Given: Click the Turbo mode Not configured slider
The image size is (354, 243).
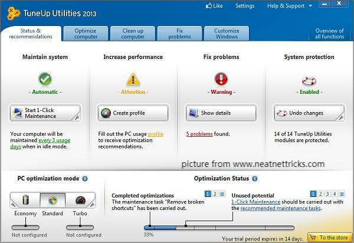Looking at the screenshot, I should point(80,227).
